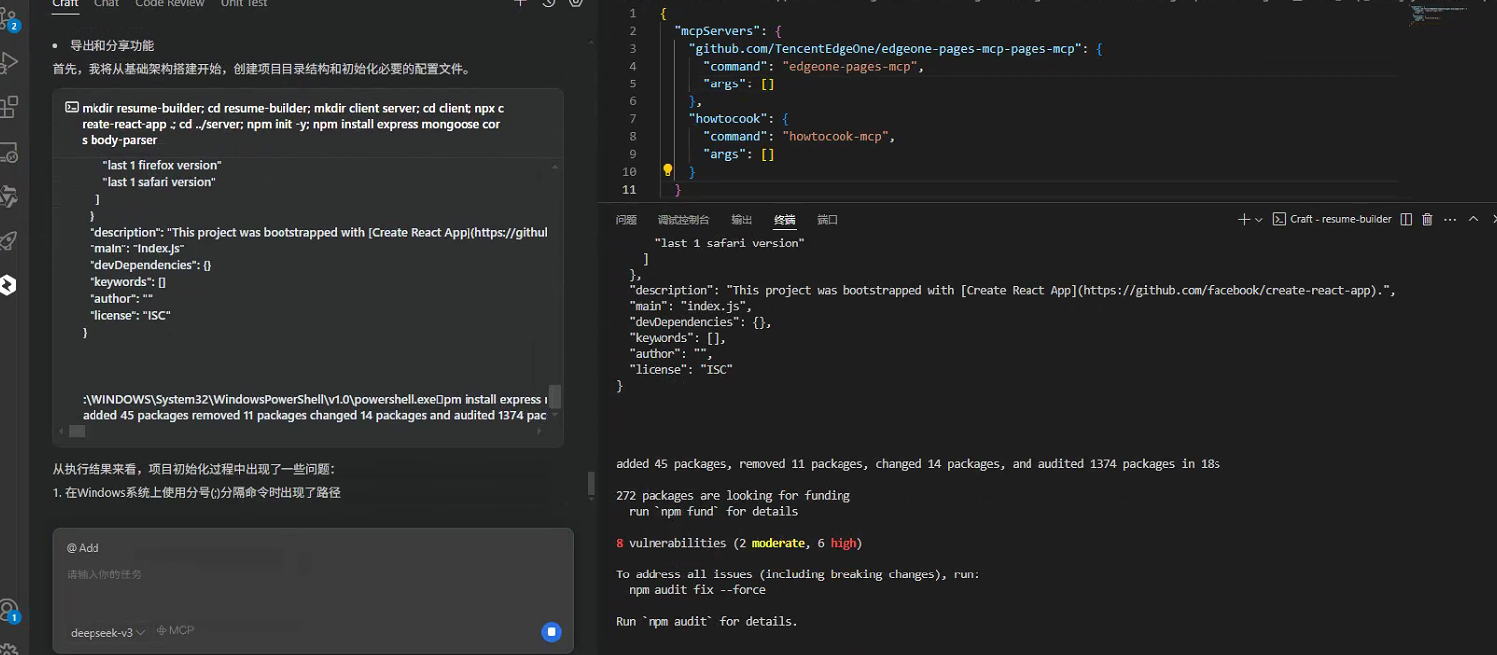
Task: Click line number 11 in editor gutter
Action: [628, 189]
